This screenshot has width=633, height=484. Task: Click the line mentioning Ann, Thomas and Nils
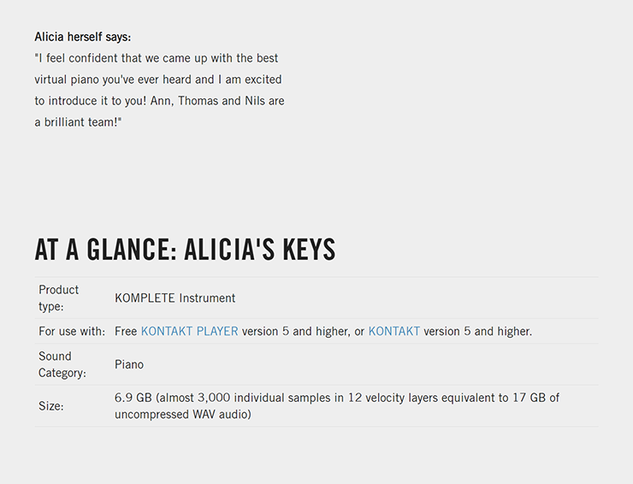tap(159, 101)
